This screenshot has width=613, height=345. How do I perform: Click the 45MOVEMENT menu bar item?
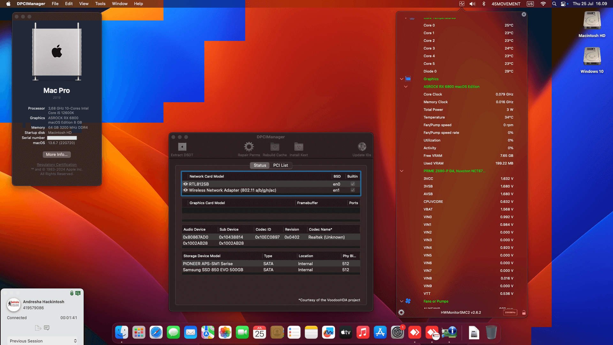[x=506, y=4]
